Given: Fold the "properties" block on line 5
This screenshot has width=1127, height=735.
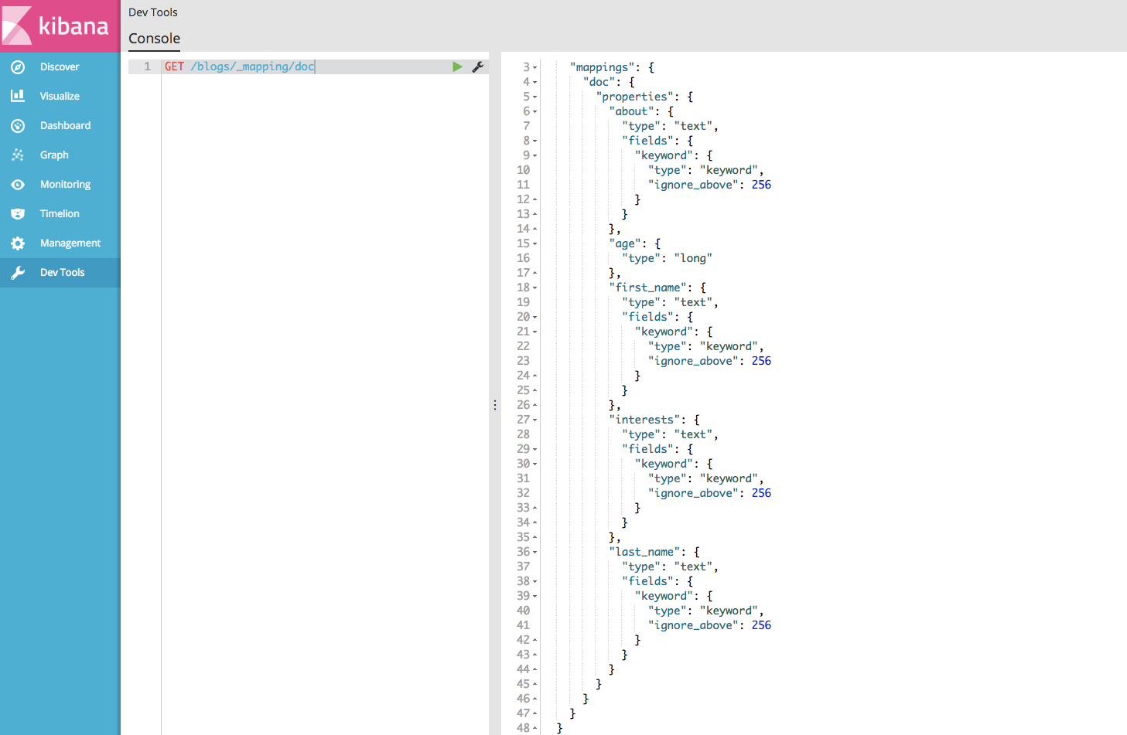Looking at the screenshot, I should click(534, 97).
